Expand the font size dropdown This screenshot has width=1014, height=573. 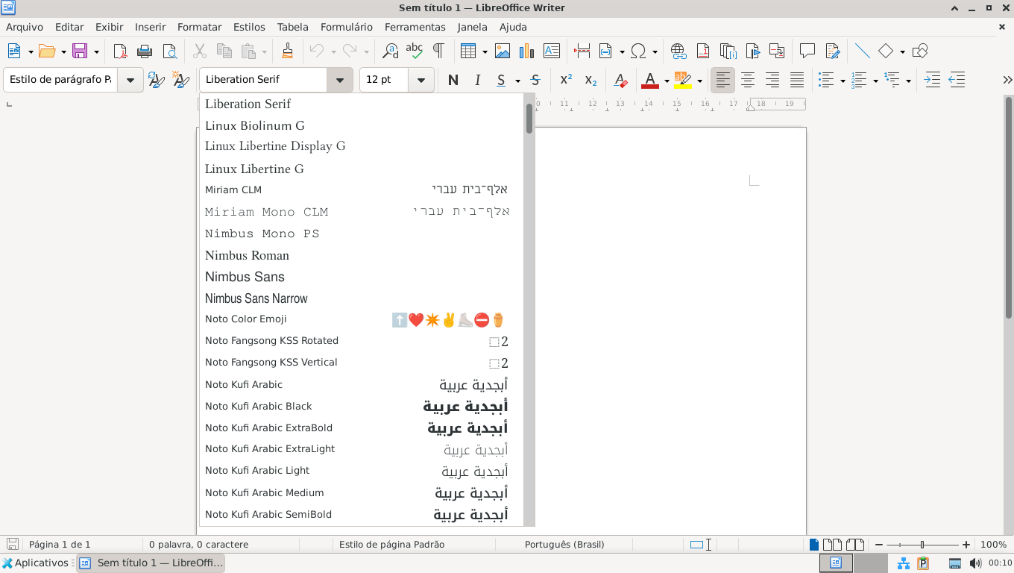(421, 80)
